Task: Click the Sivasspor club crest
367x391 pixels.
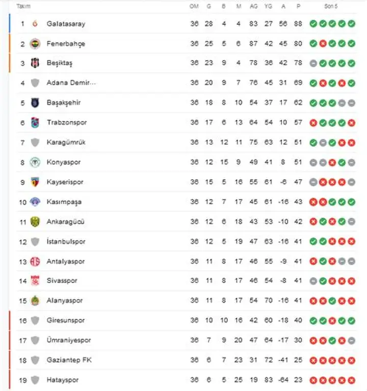Action: [35, 281]
